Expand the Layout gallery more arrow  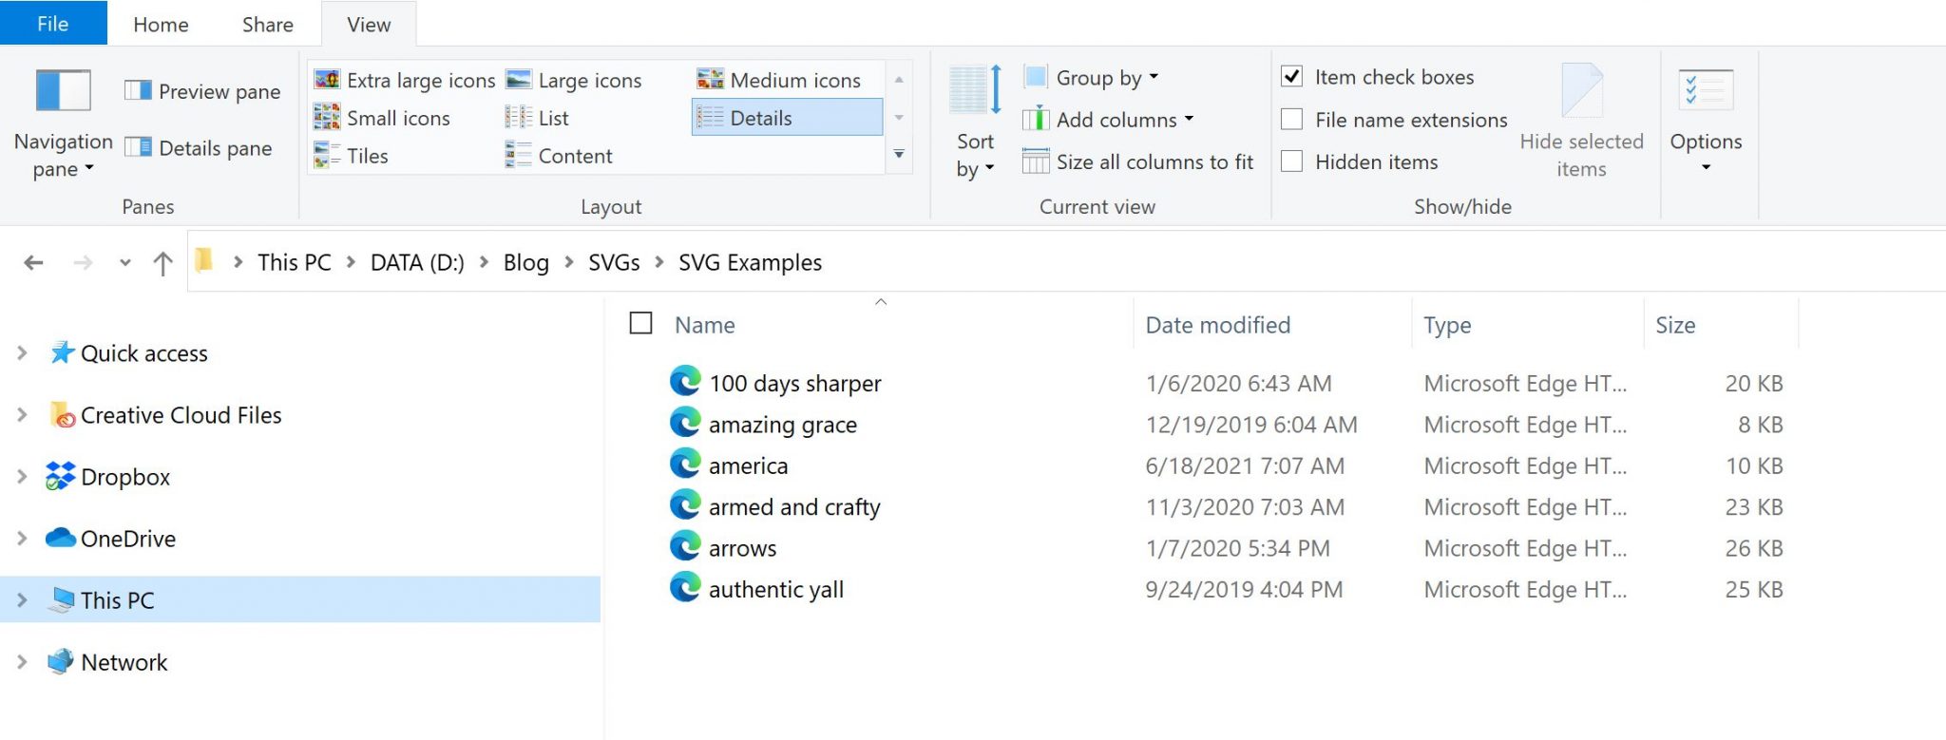[899, 154]
